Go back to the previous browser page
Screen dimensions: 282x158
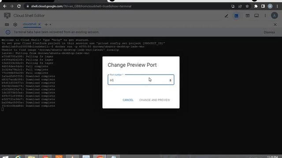(x=5, y=6)
